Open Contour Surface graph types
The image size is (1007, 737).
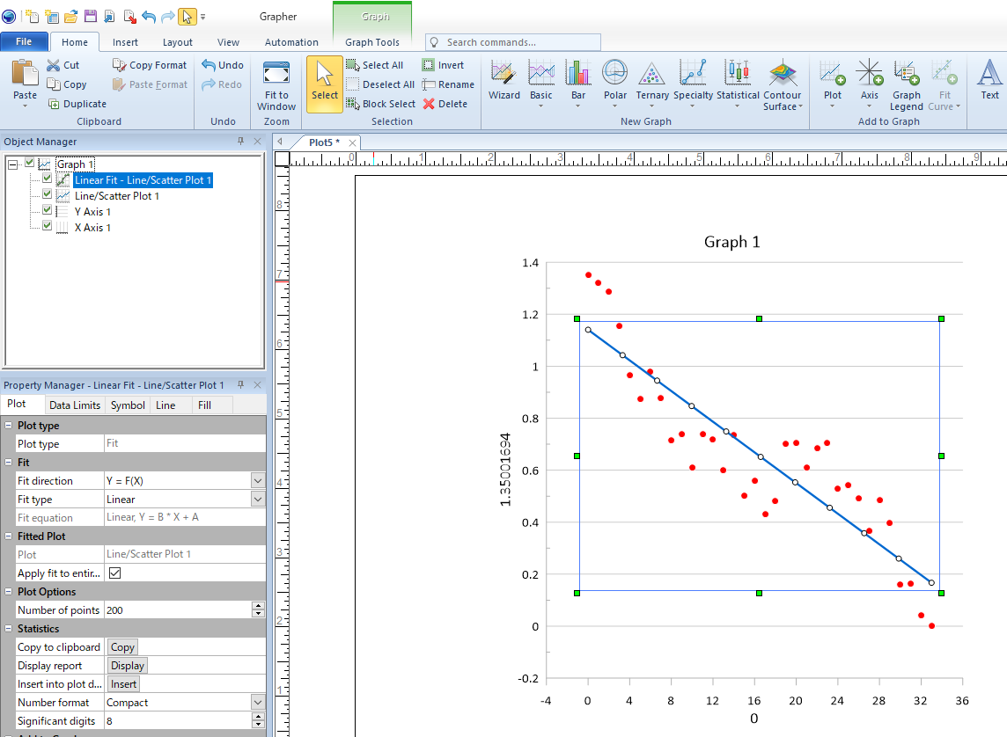[783, 85]
